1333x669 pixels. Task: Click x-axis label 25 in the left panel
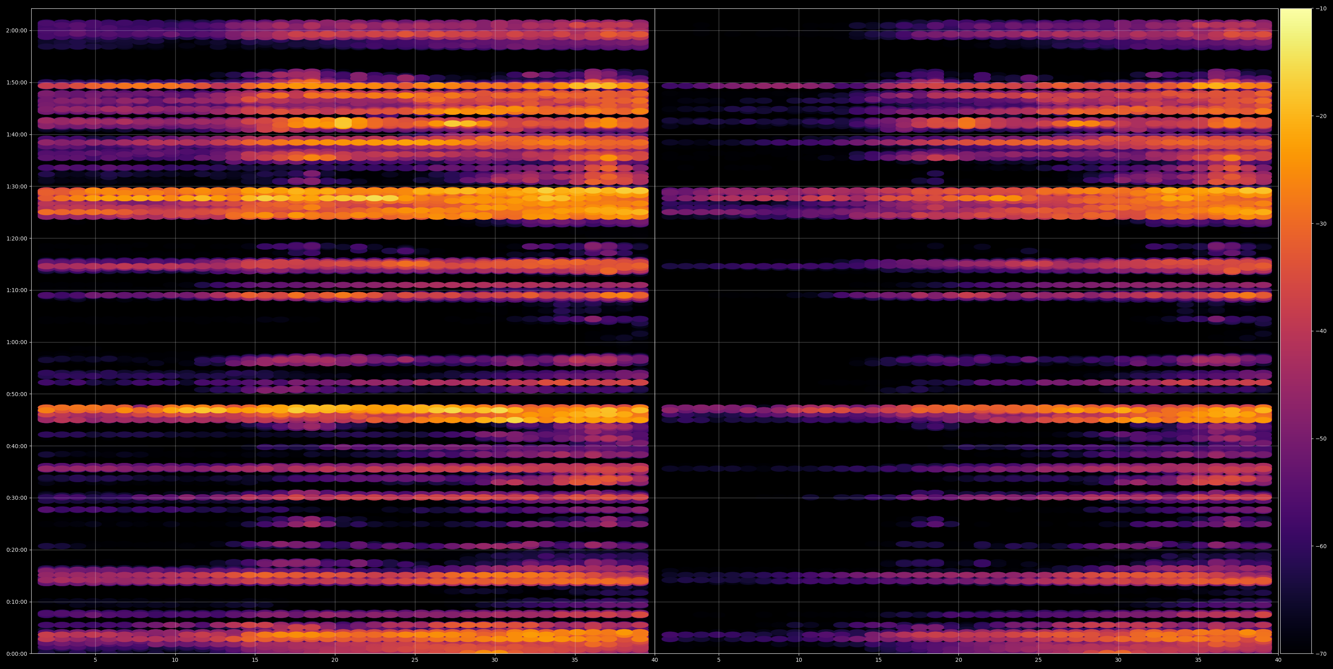tap(415, 660)
